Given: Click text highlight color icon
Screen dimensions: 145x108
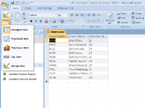Looking at the screenshot, I should pos(100,21).
